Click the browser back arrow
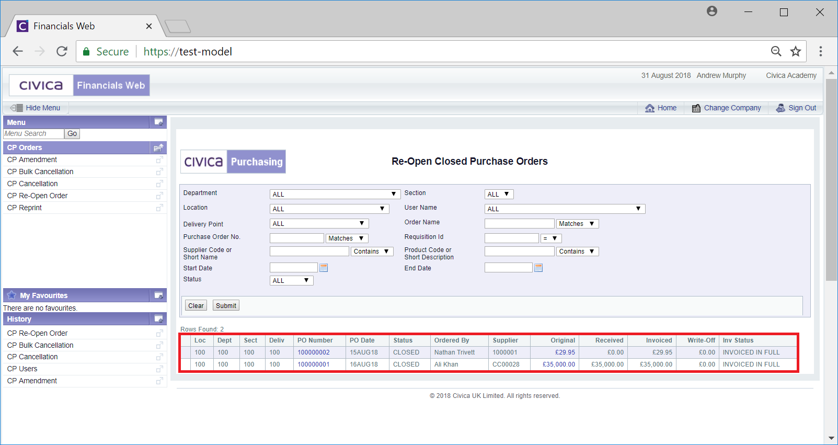This screenshot has width=838, height=445. point(18,51)
